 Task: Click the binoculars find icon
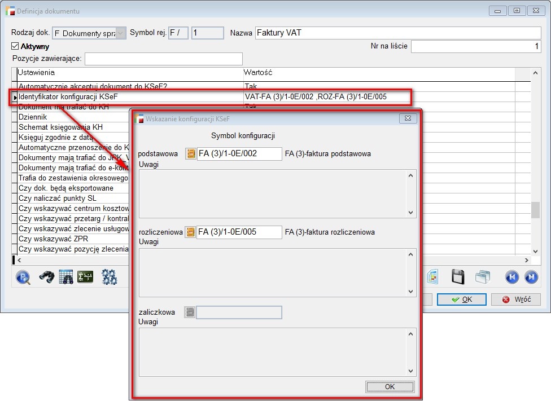pos(46,277)
